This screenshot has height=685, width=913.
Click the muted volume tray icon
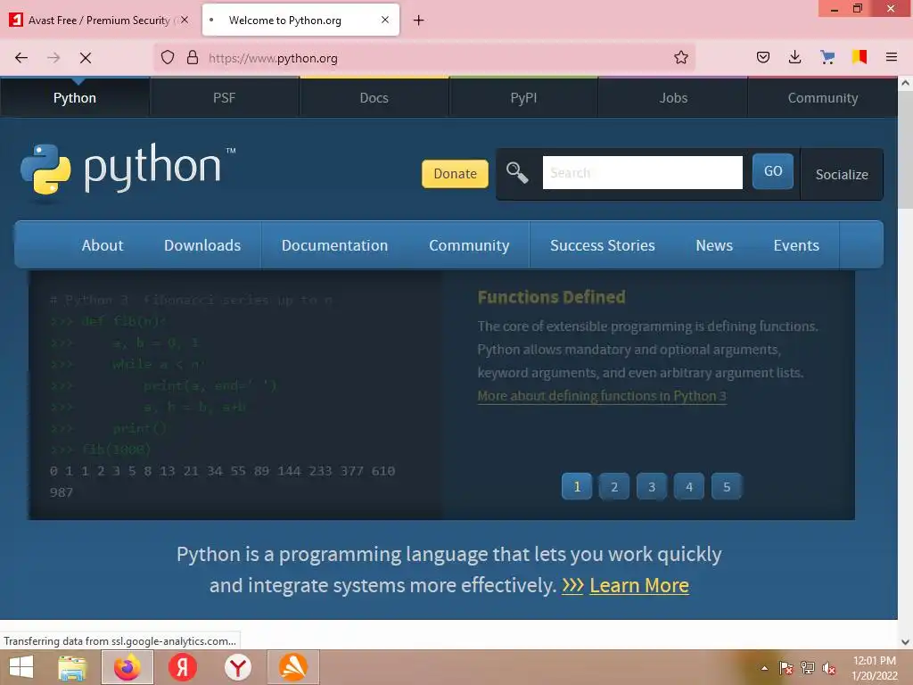[x=828, y=668]
